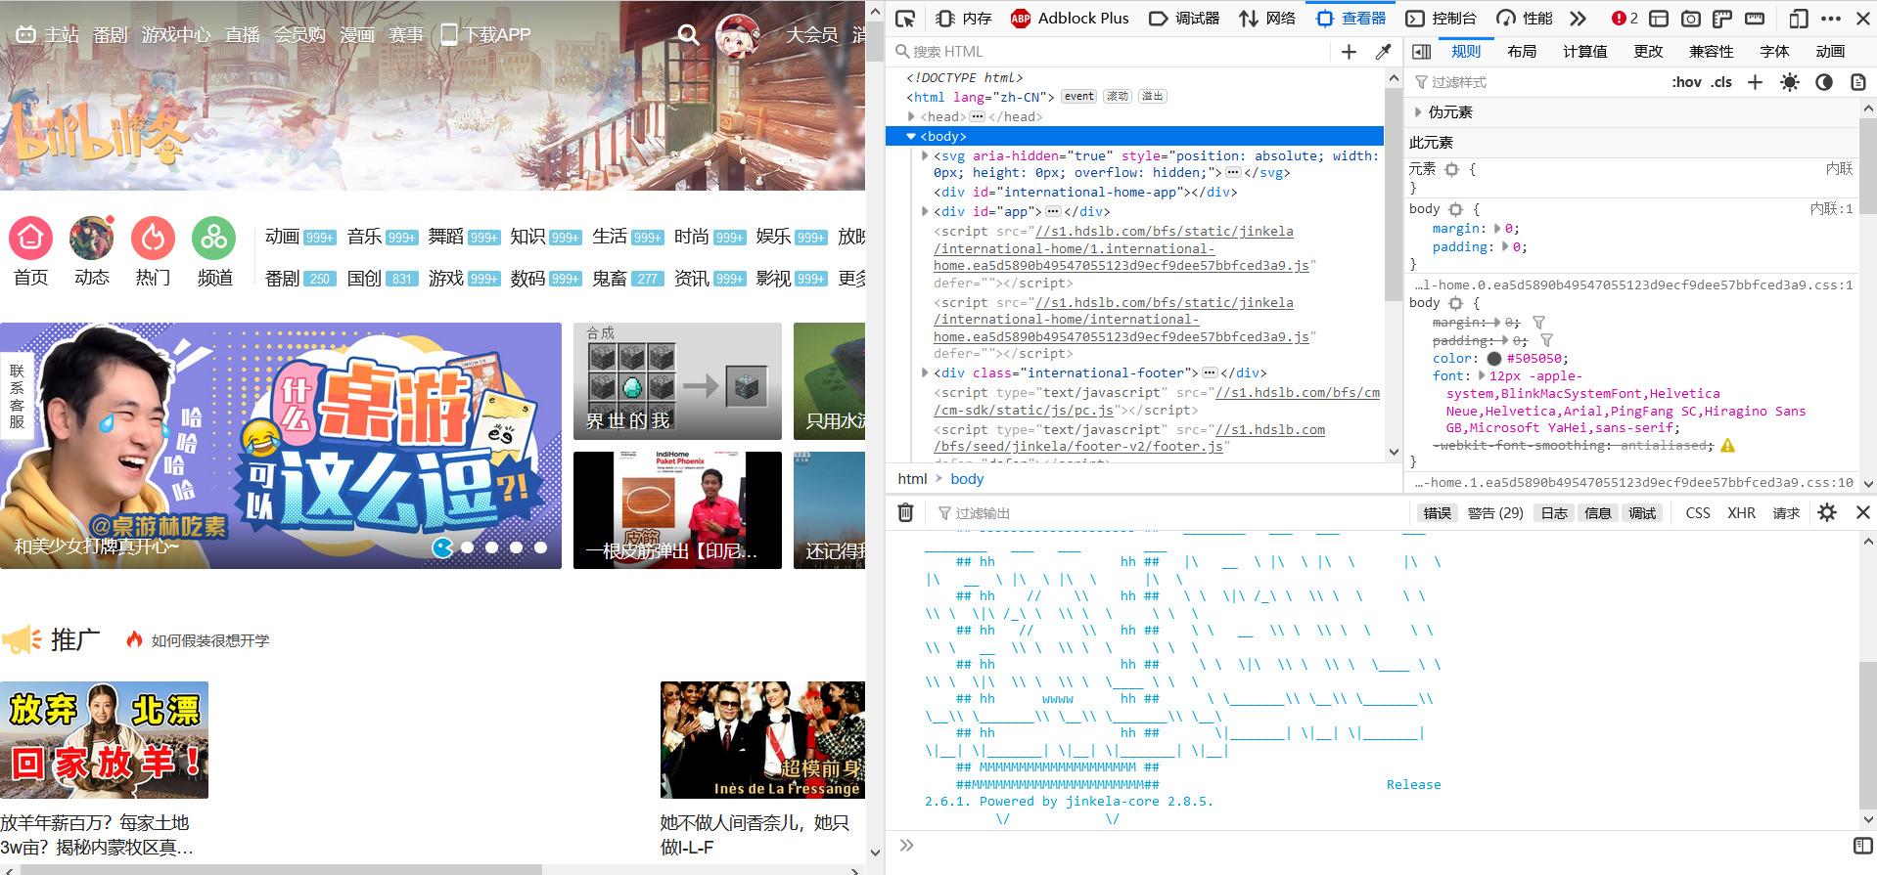Click the 联系客服 side tab

tap(17, 396)
